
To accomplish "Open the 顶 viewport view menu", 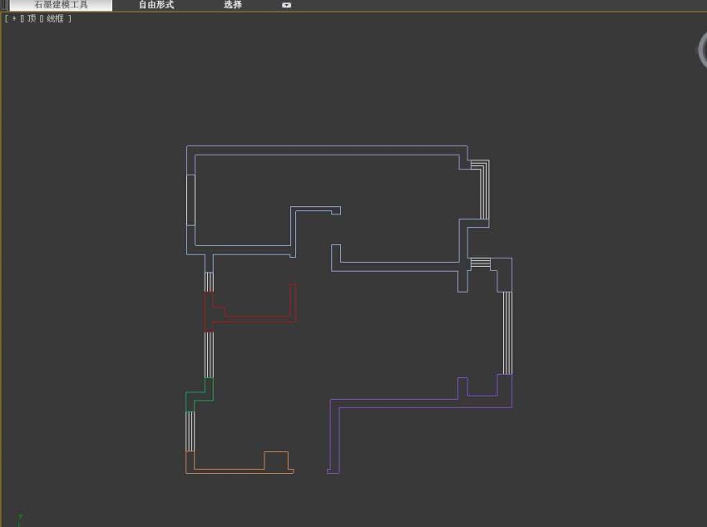I will (x=32, y=18).
